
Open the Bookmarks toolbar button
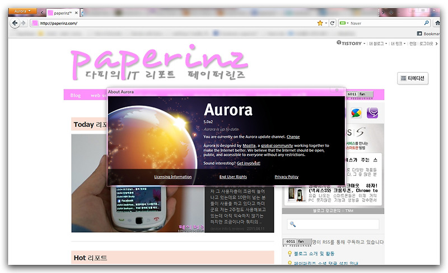pos(428,33)
